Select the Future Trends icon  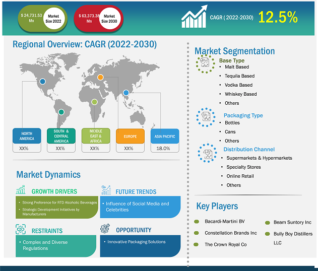106,191
